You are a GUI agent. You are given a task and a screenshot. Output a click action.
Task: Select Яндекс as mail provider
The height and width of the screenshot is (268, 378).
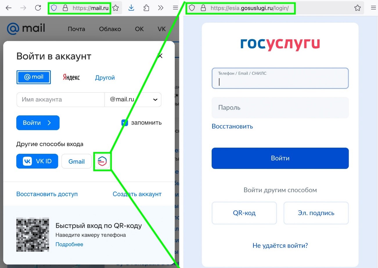tap(71, 78)
